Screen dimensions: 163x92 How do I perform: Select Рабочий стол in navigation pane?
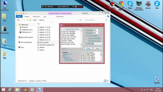26,32
